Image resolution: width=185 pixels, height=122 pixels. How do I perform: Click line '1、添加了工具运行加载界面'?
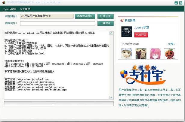point(21,43)
